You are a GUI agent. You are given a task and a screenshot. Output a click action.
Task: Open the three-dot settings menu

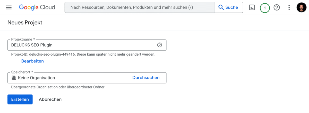[x=289, y=8]
